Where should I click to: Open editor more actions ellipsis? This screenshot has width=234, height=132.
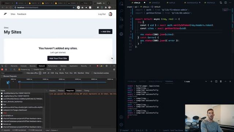point(230,3)
